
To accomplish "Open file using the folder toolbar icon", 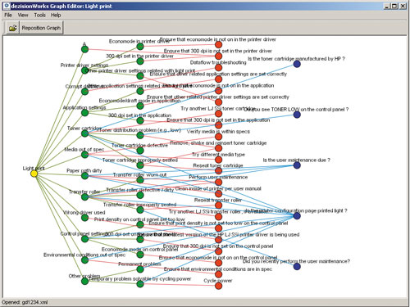I will 12,28.
